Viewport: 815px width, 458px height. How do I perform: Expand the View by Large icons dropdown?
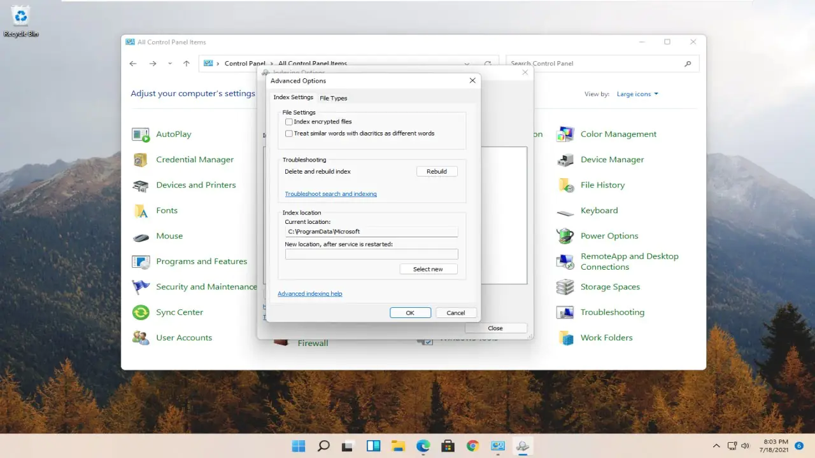coord(637,94)
